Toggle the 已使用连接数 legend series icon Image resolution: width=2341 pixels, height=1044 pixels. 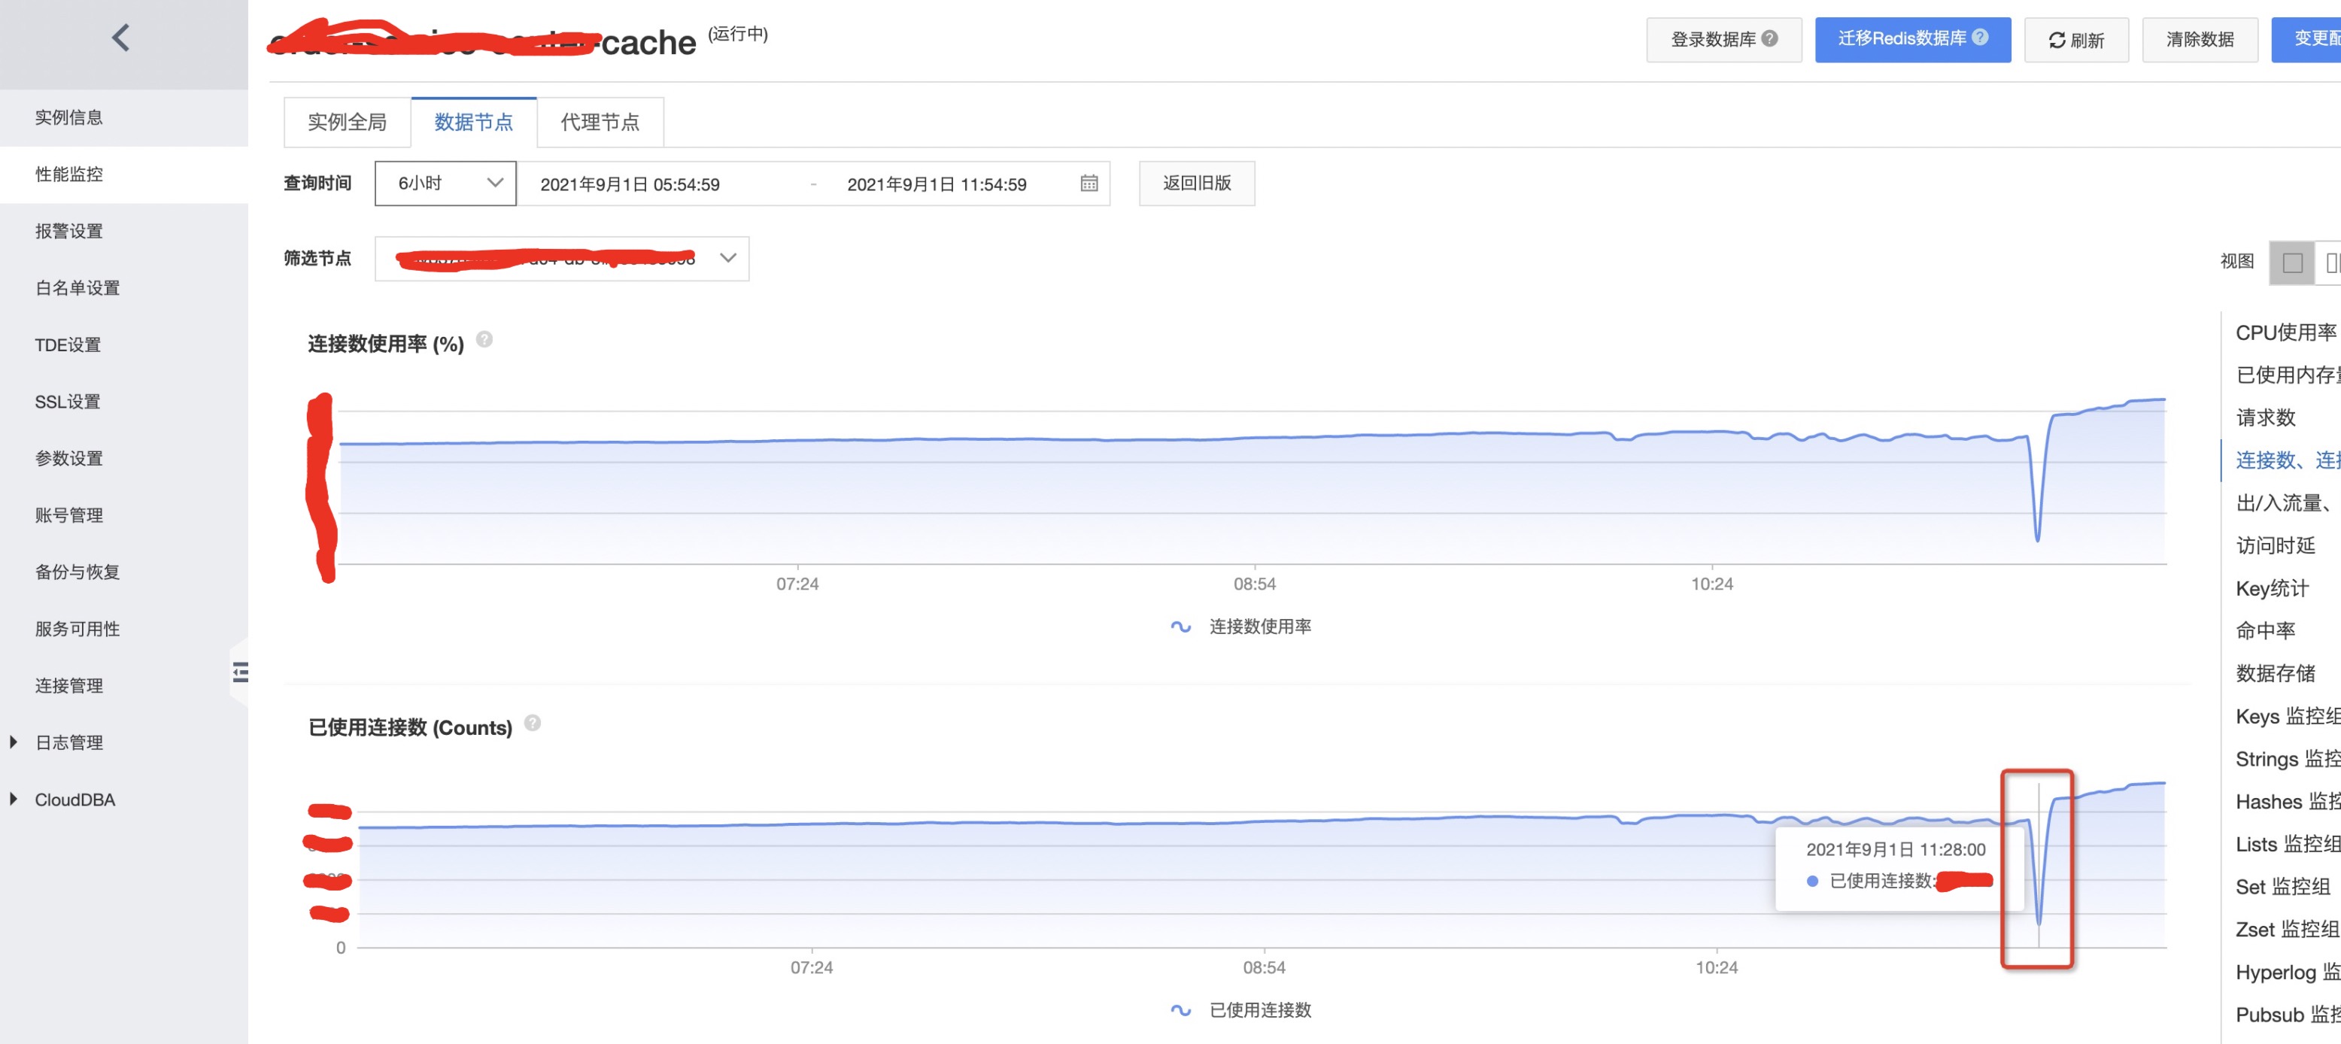[x=1180, y=1010]
